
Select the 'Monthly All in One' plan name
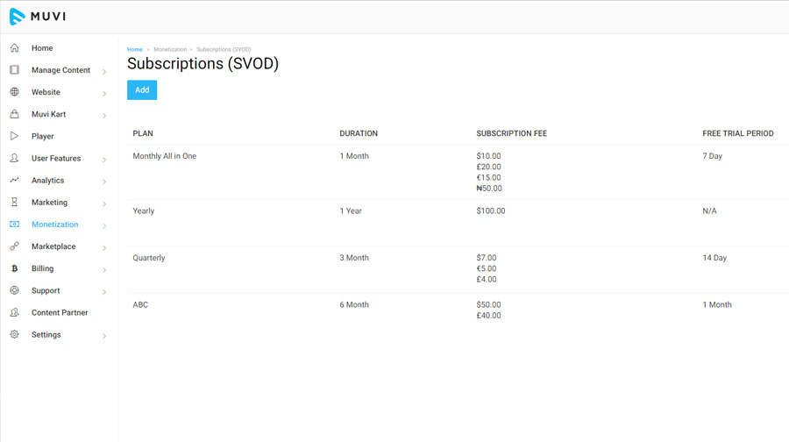165,156
